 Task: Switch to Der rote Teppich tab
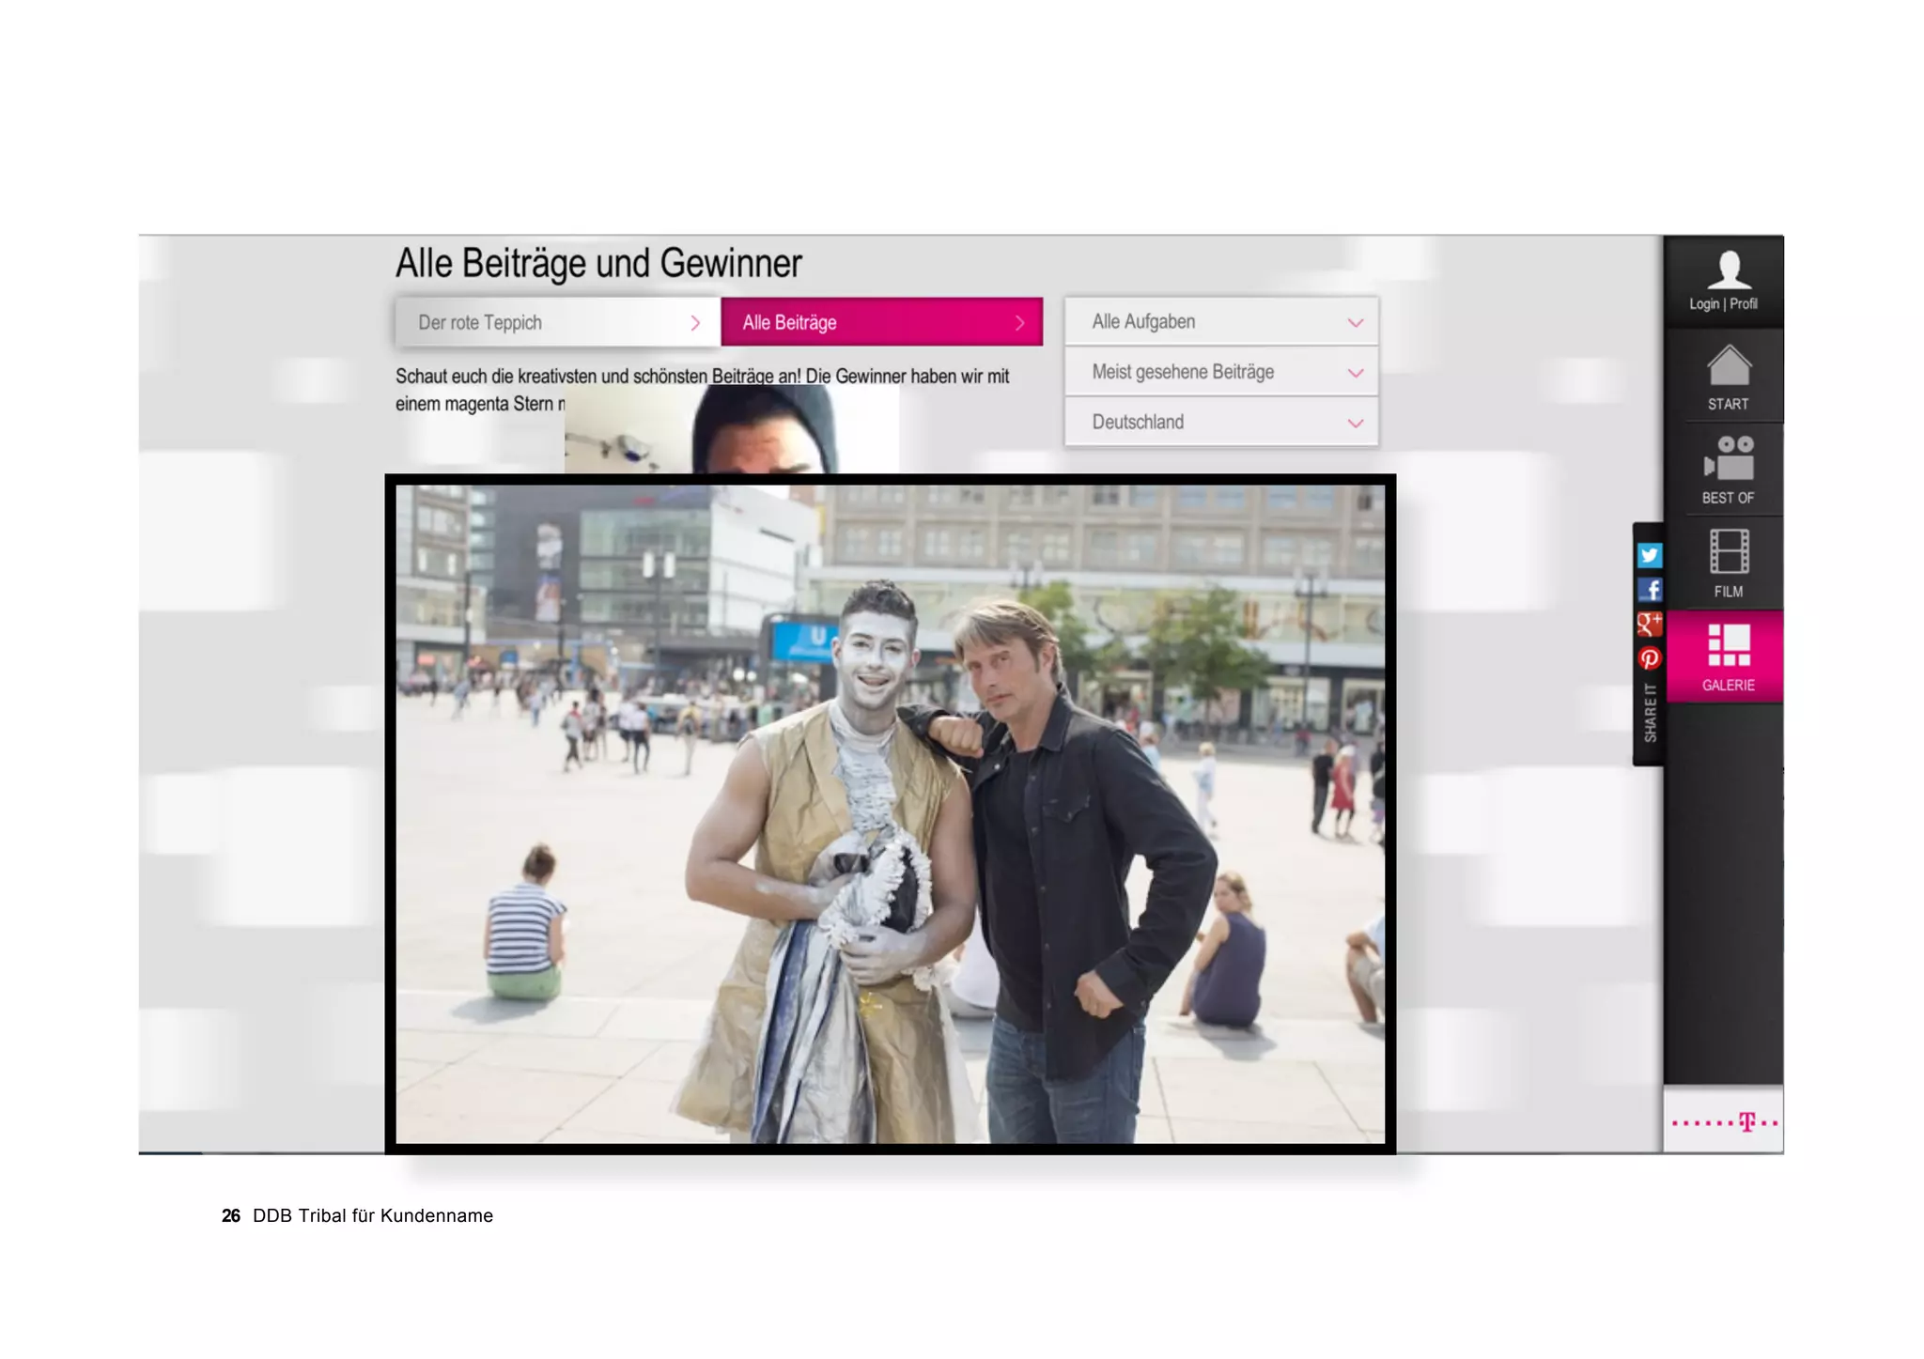558,322
